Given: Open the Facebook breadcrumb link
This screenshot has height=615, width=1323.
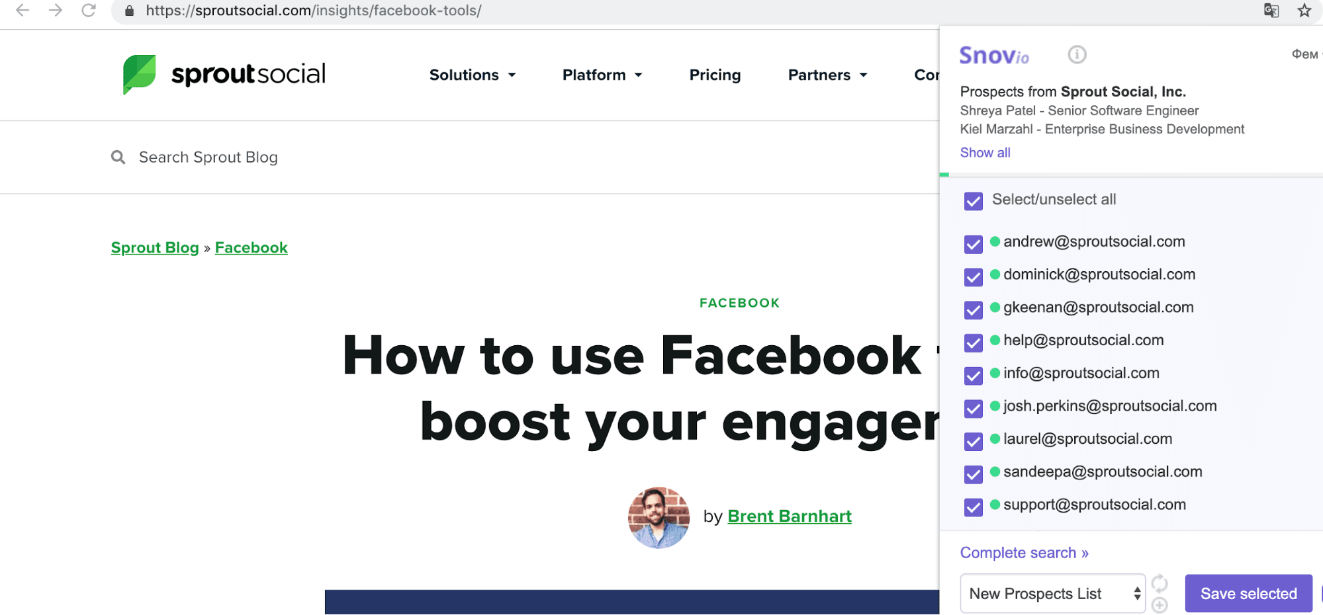Looking at the screenshot, I should (x=251, y=247).
